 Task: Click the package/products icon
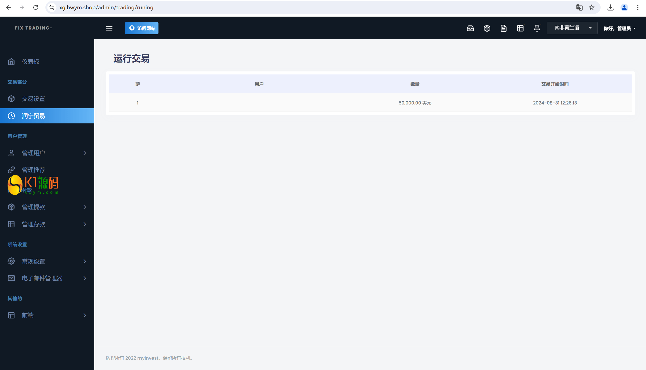(x=487, y=28)
